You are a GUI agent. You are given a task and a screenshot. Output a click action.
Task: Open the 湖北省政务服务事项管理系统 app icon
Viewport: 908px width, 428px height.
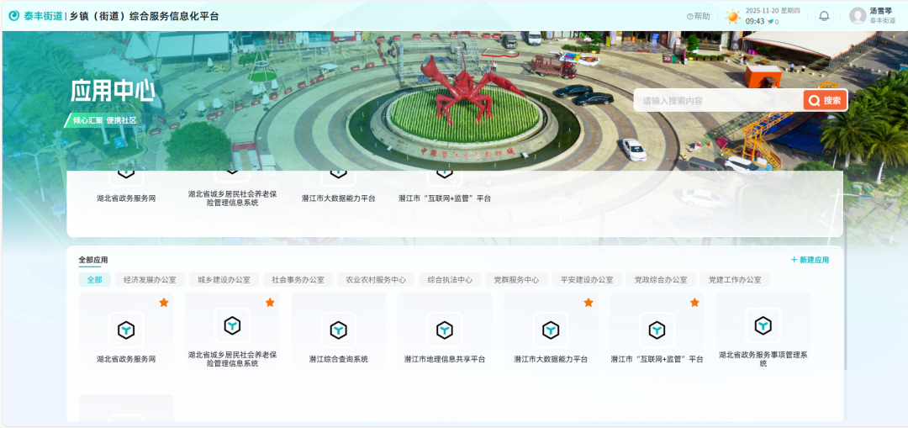point(763,325)
